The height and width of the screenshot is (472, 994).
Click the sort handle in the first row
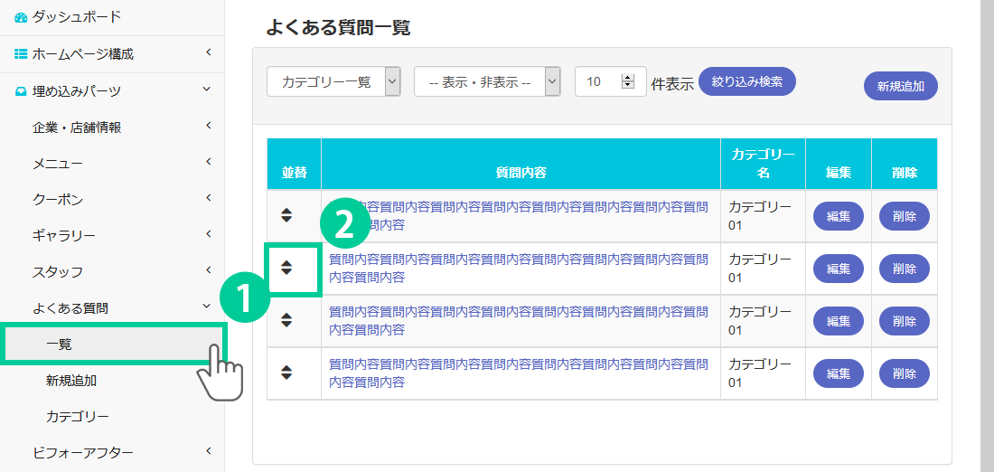(x=286, y=215)
